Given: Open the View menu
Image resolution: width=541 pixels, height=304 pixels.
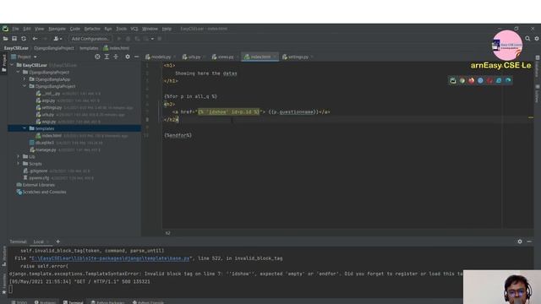Looking at the screenshot, I should [40, 29].
